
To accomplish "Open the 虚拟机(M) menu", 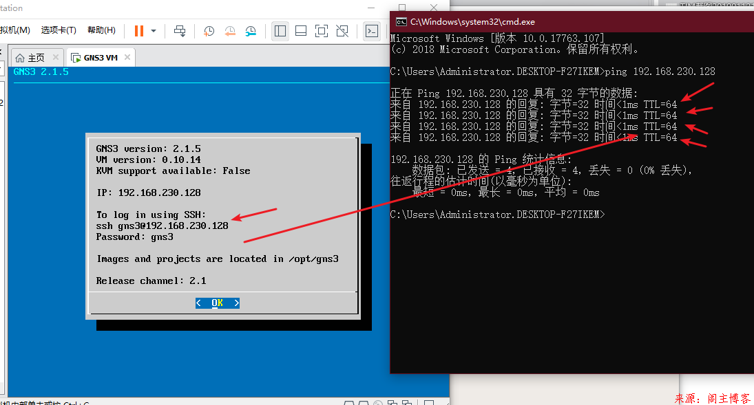I will tap(15, 30).
